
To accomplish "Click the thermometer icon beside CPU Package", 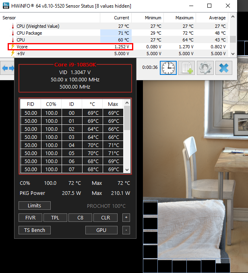I will tap(13, 33).
